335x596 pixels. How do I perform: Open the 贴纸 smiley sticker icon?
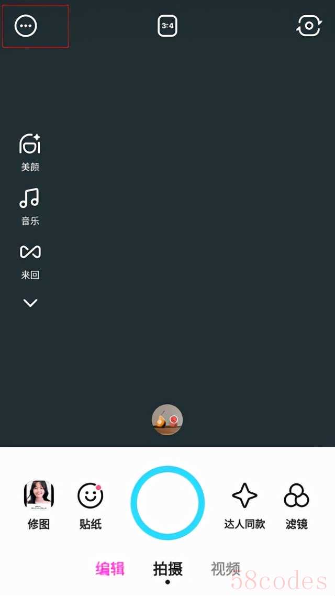[91, 495]
